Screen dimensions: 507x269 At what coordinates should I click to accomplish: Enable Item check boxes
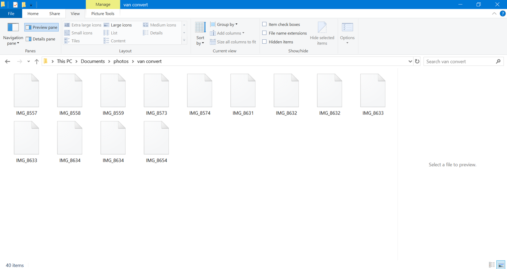[x=265, y=24]
